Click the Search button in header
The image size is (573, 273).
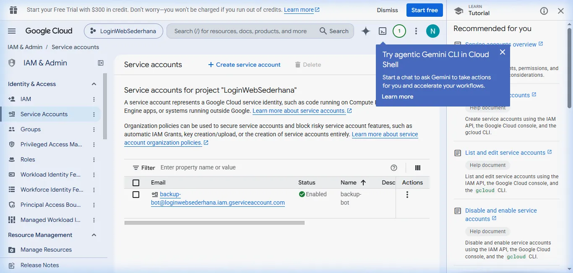point(334,31)
